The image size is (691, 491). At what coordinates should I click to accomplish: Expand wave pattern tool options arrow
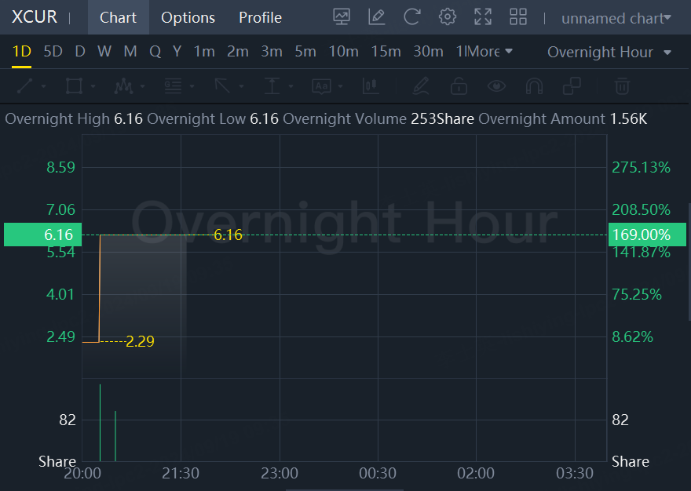click(142, 86)
